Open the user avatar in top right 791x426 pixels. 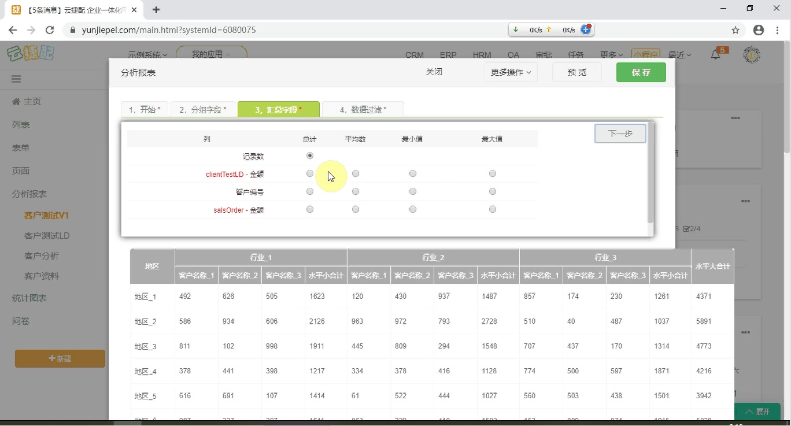[751, 55]
